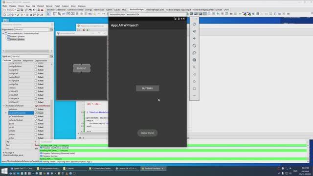Switch to Избранное tab in inspector
Viewport: 313px width, 176px height.
(x=28, y=61)
